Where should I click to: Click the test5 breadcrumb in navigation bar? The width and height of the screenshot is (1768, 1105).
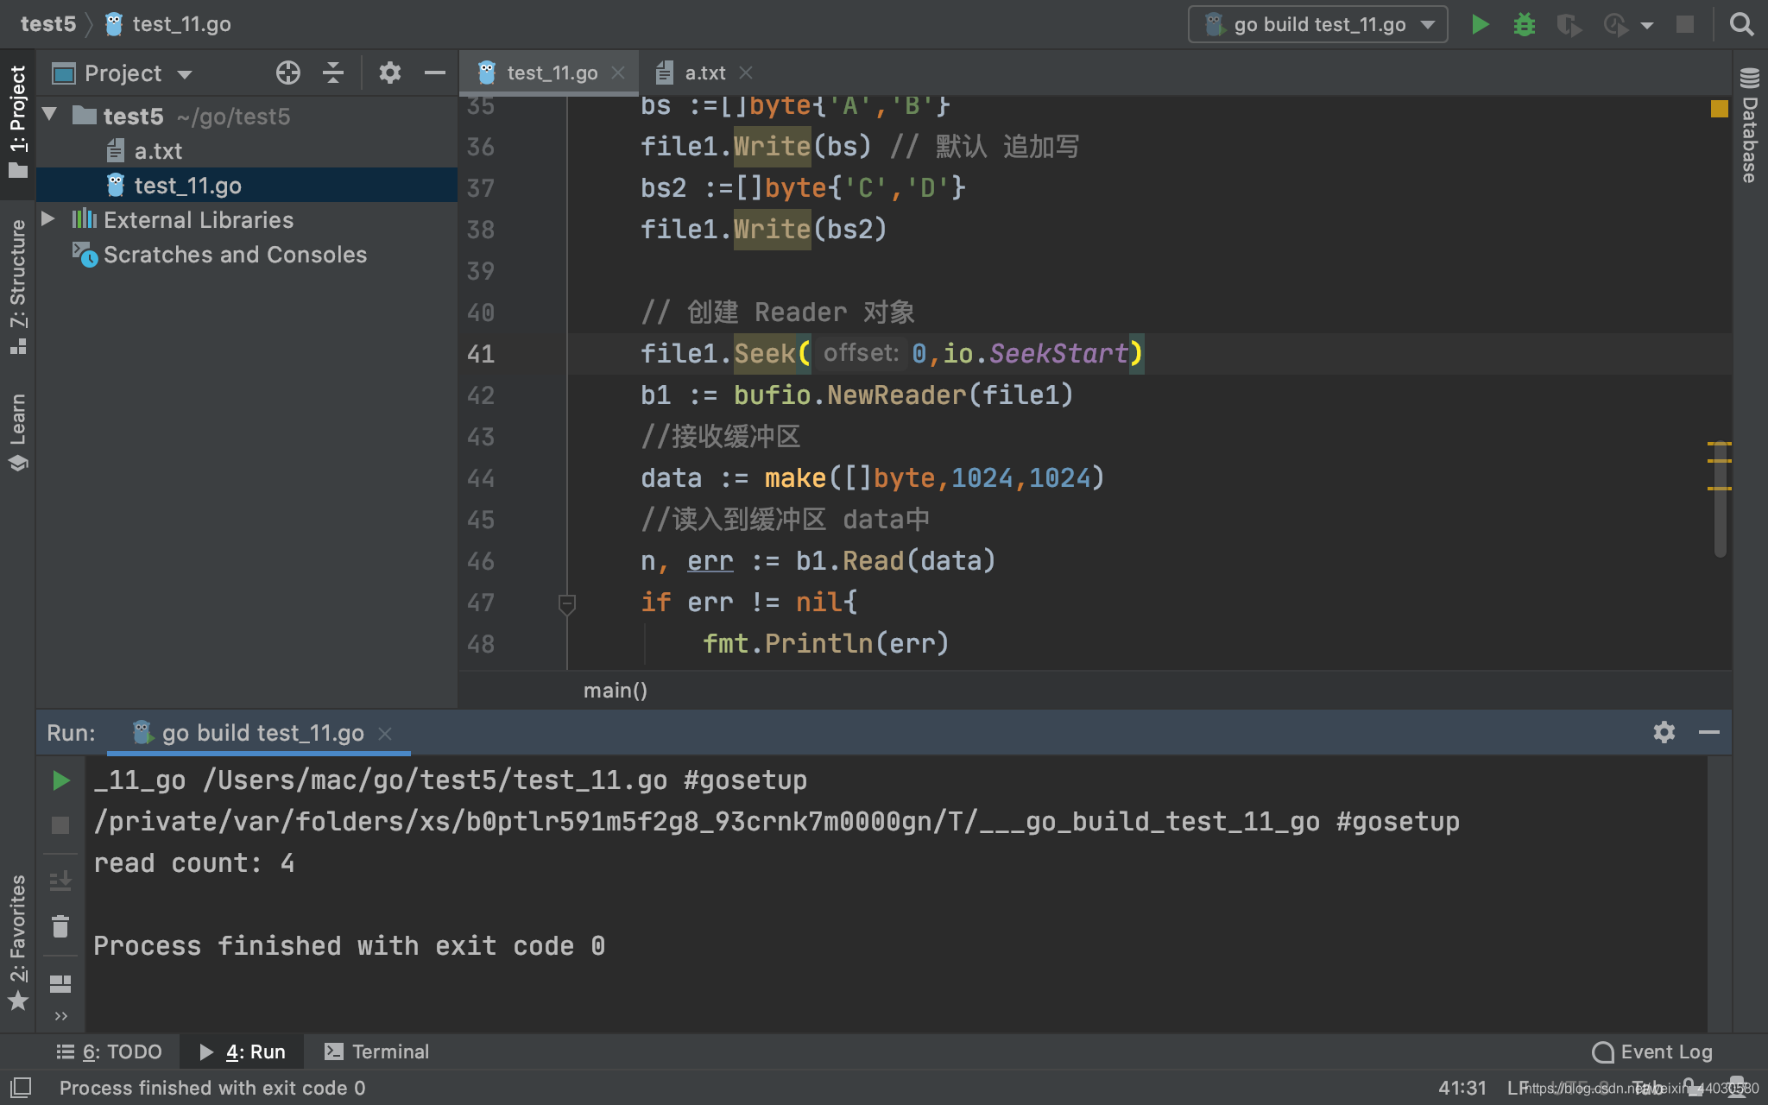point(48,24)
